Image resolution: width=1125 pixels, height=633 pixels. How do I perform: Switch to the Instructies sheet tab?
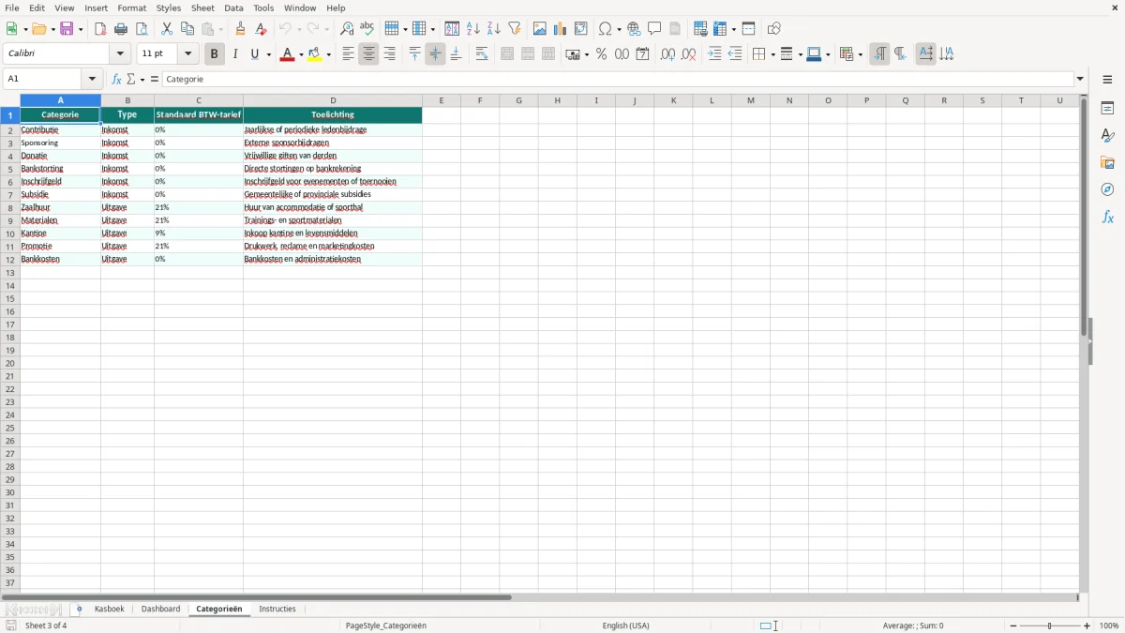[x=277, y=610]
